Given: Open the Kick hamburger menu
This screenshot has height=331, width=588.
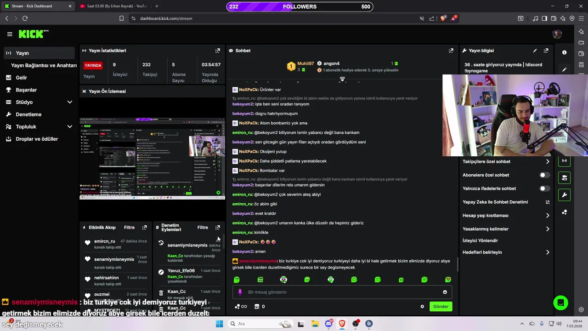Looking at the screenshot, I should point(10,34).
